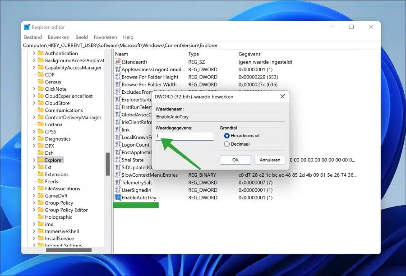This screenshot has height=276, width=406.
Task: Expand the Explorer tree node
Action: [x=34, y=160]
